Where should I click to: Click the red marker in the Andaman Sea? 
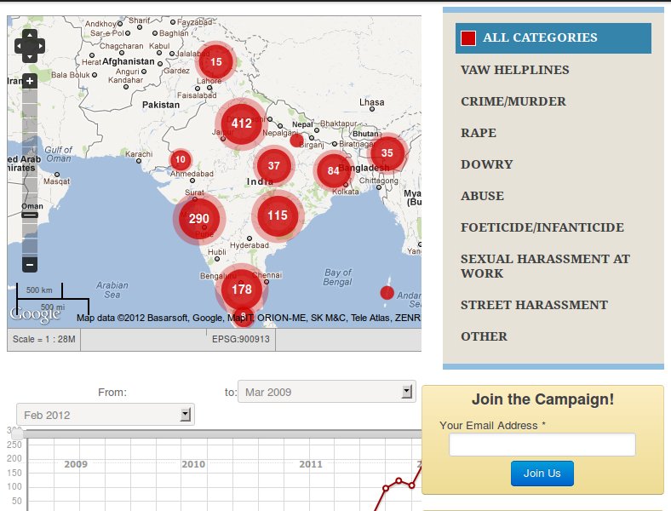387,293
